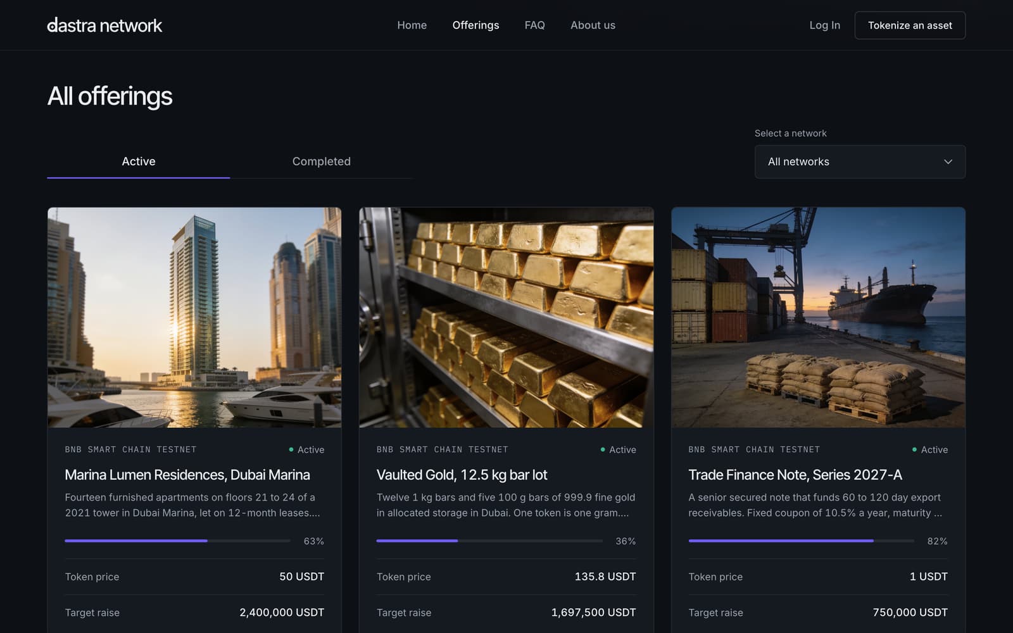This screenshot has height=633, width=1013.
Task: Open Marina Lumen Residences, Dubai Marina title
Action: coord(187,475)
